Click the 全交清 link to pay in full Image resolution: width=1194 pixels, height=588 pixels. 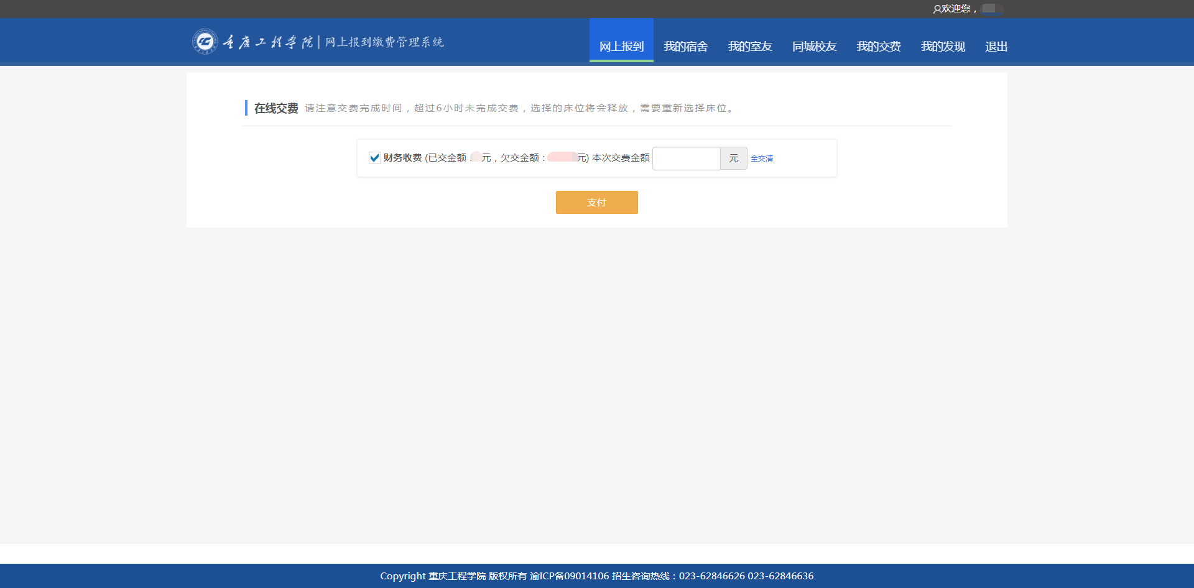[x=761, y=158]
